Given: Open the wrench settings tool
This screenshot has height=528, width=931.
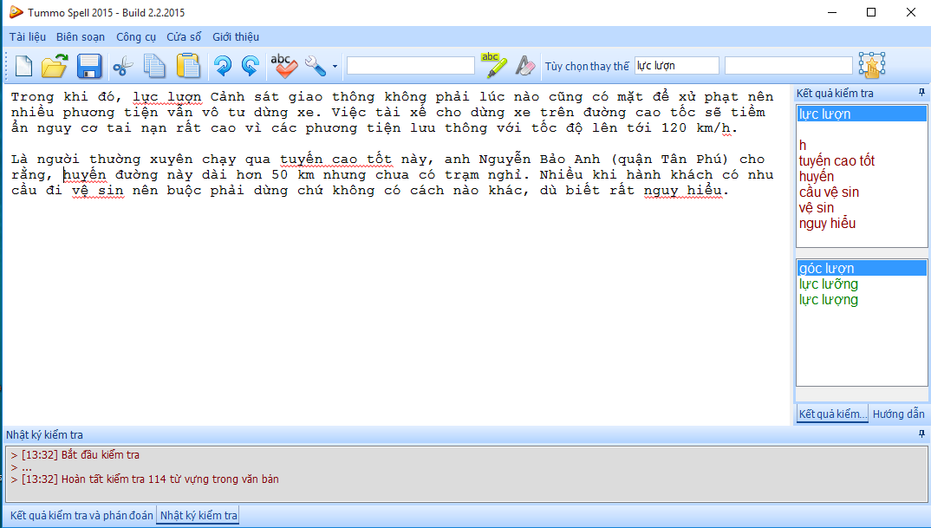Looking at the screenshot, I should 314,65.
